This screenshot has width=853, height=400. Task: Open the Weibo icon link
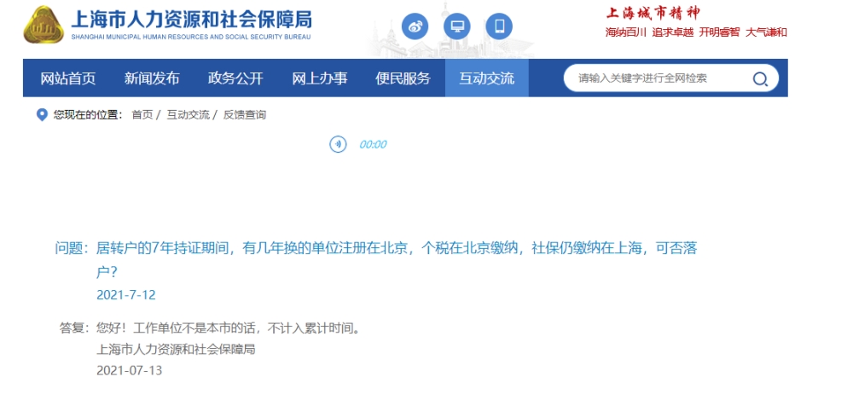point(415,26)
